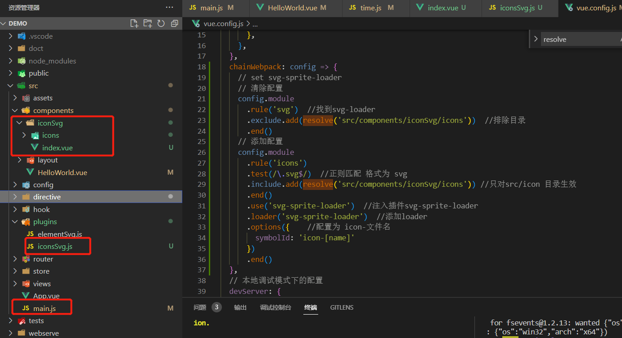Click the New Folder icon in explorer header

coord(148,23)
